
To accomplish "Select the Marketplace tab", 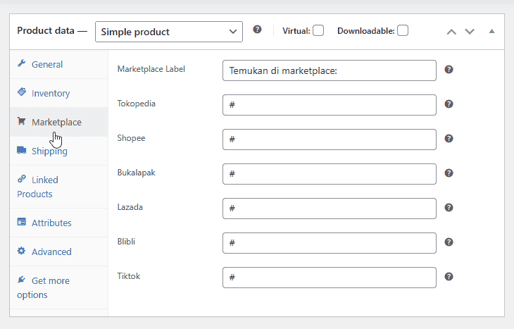I will tap(59, 122).
